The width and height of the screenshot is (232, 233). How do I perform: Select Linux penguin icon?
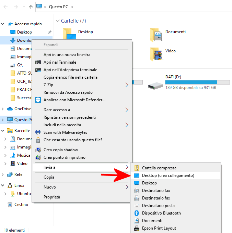click(x=10, y=185)
